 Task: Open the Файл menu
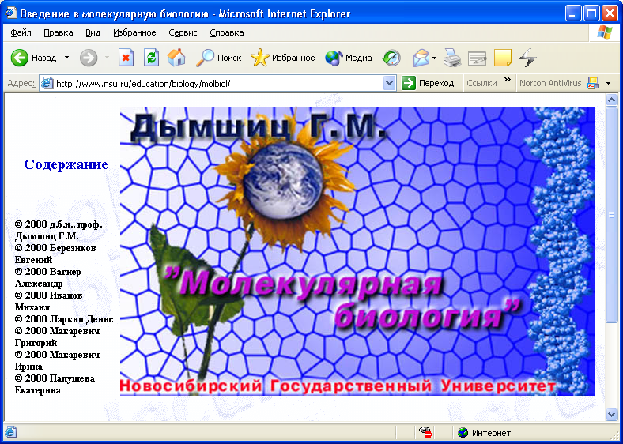(21, 32)
